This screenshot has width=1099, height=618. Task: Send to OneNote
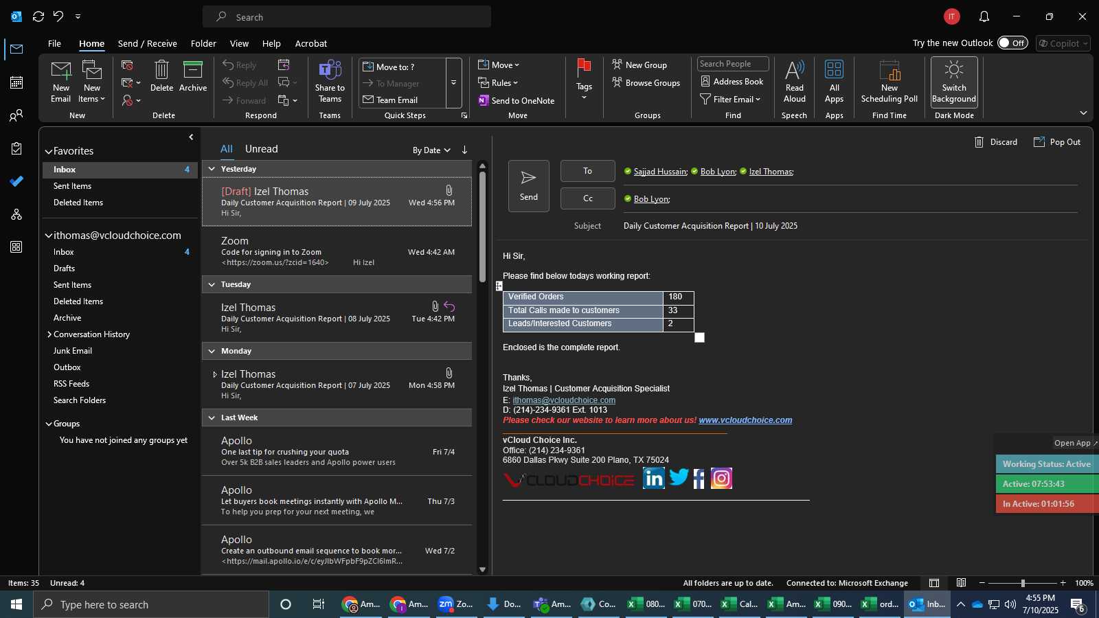click(516, 101)
